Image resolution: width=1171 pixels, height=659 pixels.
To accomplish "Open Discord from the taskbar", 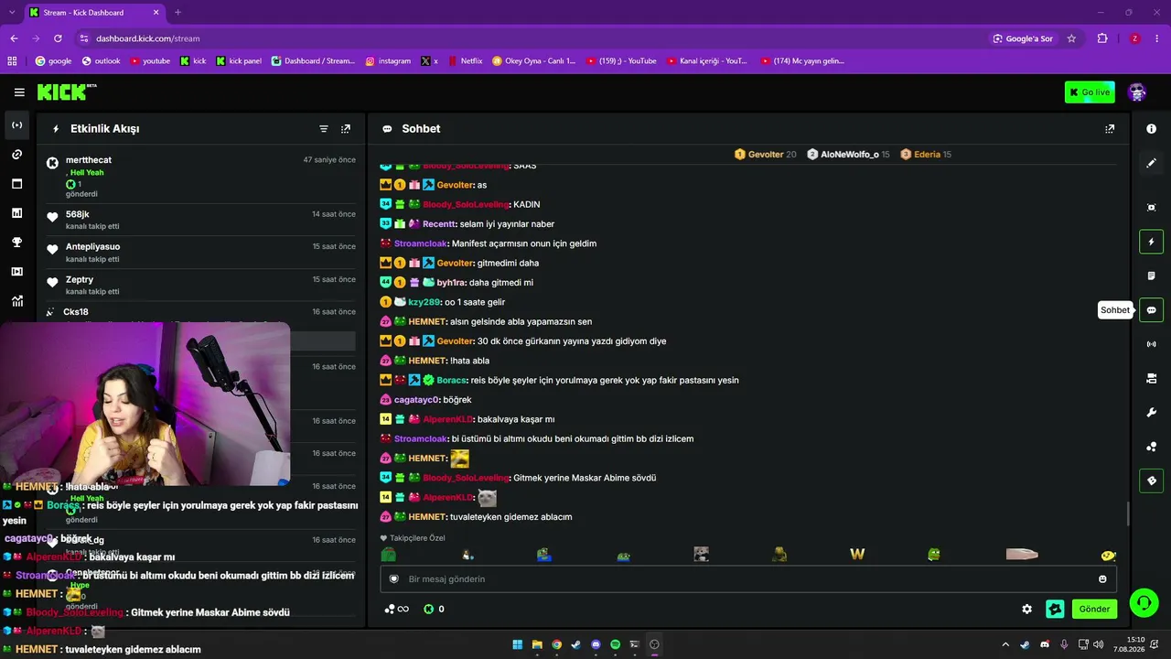I will [x=596, y=644].
